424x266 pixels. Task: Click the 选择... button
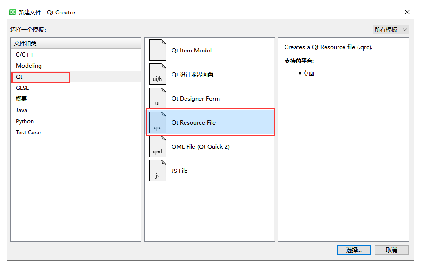pos(354,250)
